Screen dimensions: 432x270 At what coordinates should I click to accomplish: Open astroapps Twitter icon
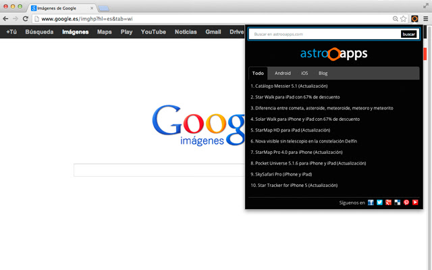[379, 202]
